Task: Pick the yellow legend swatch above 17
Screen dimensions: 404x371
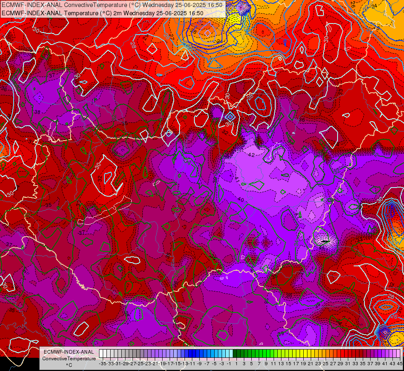Action: click(x=295, y=353)
